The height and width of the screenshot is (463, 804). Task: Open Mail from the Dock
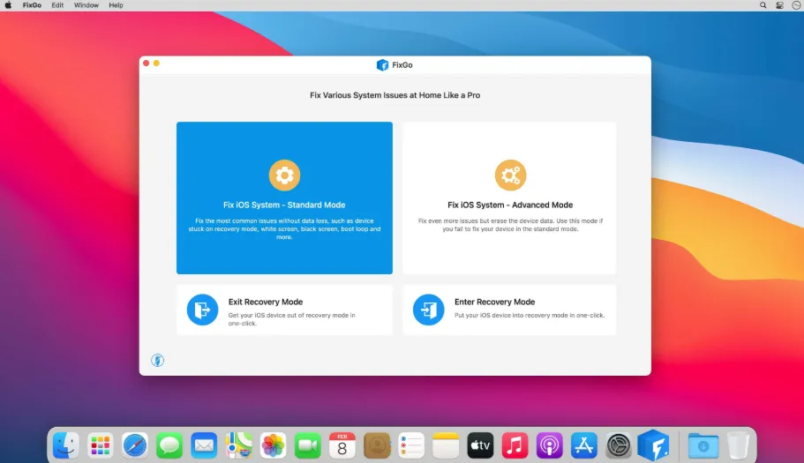(x=204, y=445)
